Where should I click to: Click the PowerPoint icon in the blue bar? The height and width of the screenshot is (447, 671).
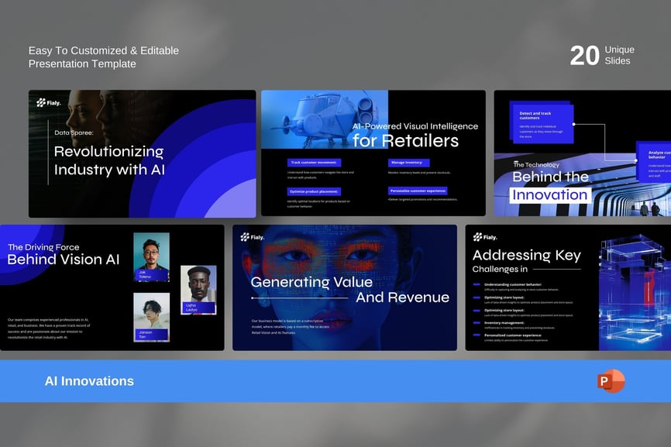point(611,381)
